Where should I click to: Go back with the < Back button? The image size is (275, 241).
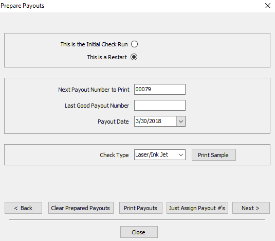(23, 208)
